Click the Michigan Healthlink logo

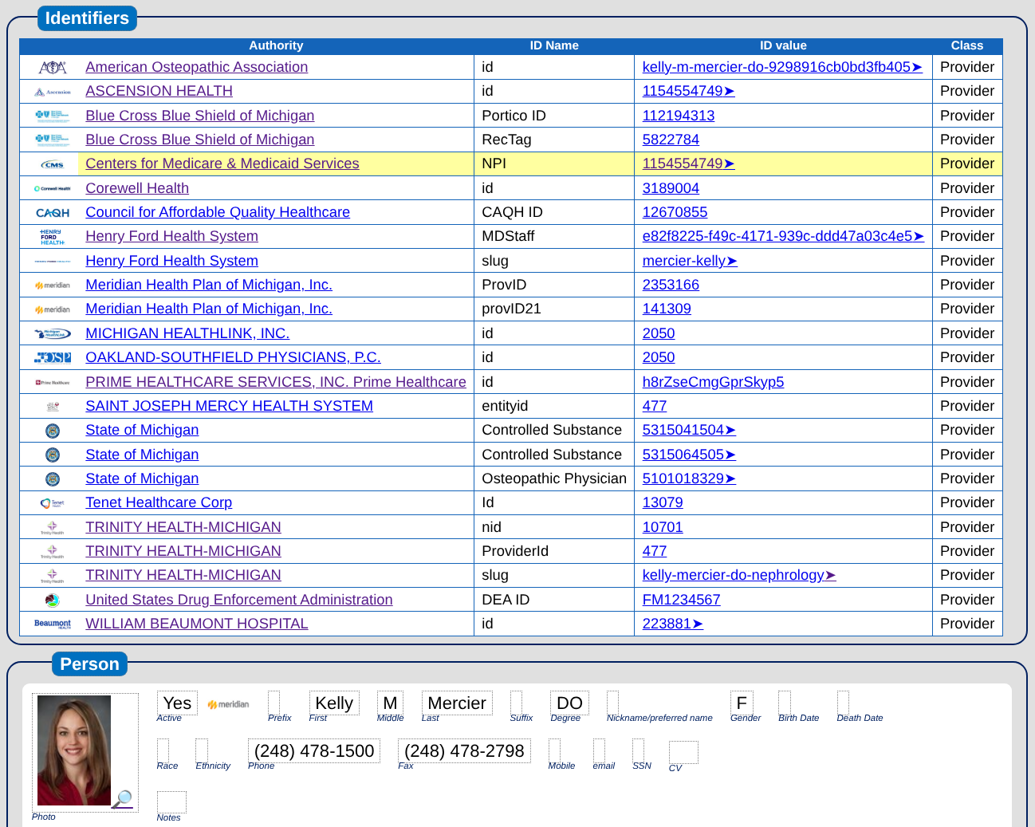(x=53, y=333)
